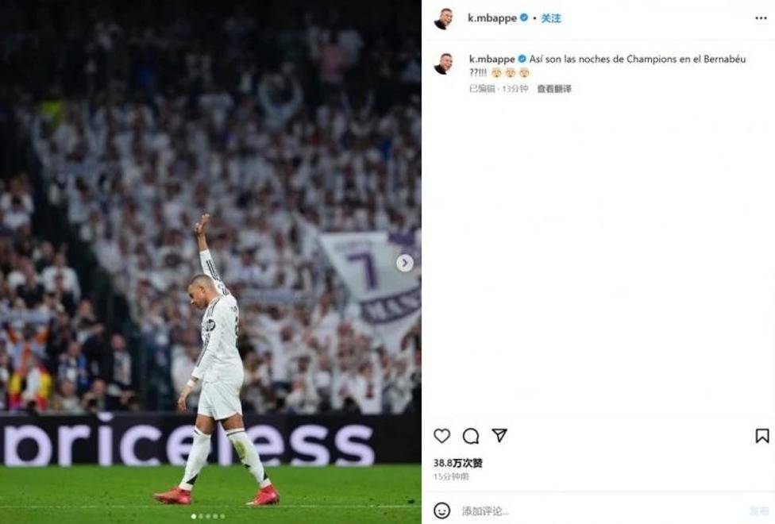The image size is (775, 524).
Task: Share post with paper plane icon
Action: tap(499, 435)
